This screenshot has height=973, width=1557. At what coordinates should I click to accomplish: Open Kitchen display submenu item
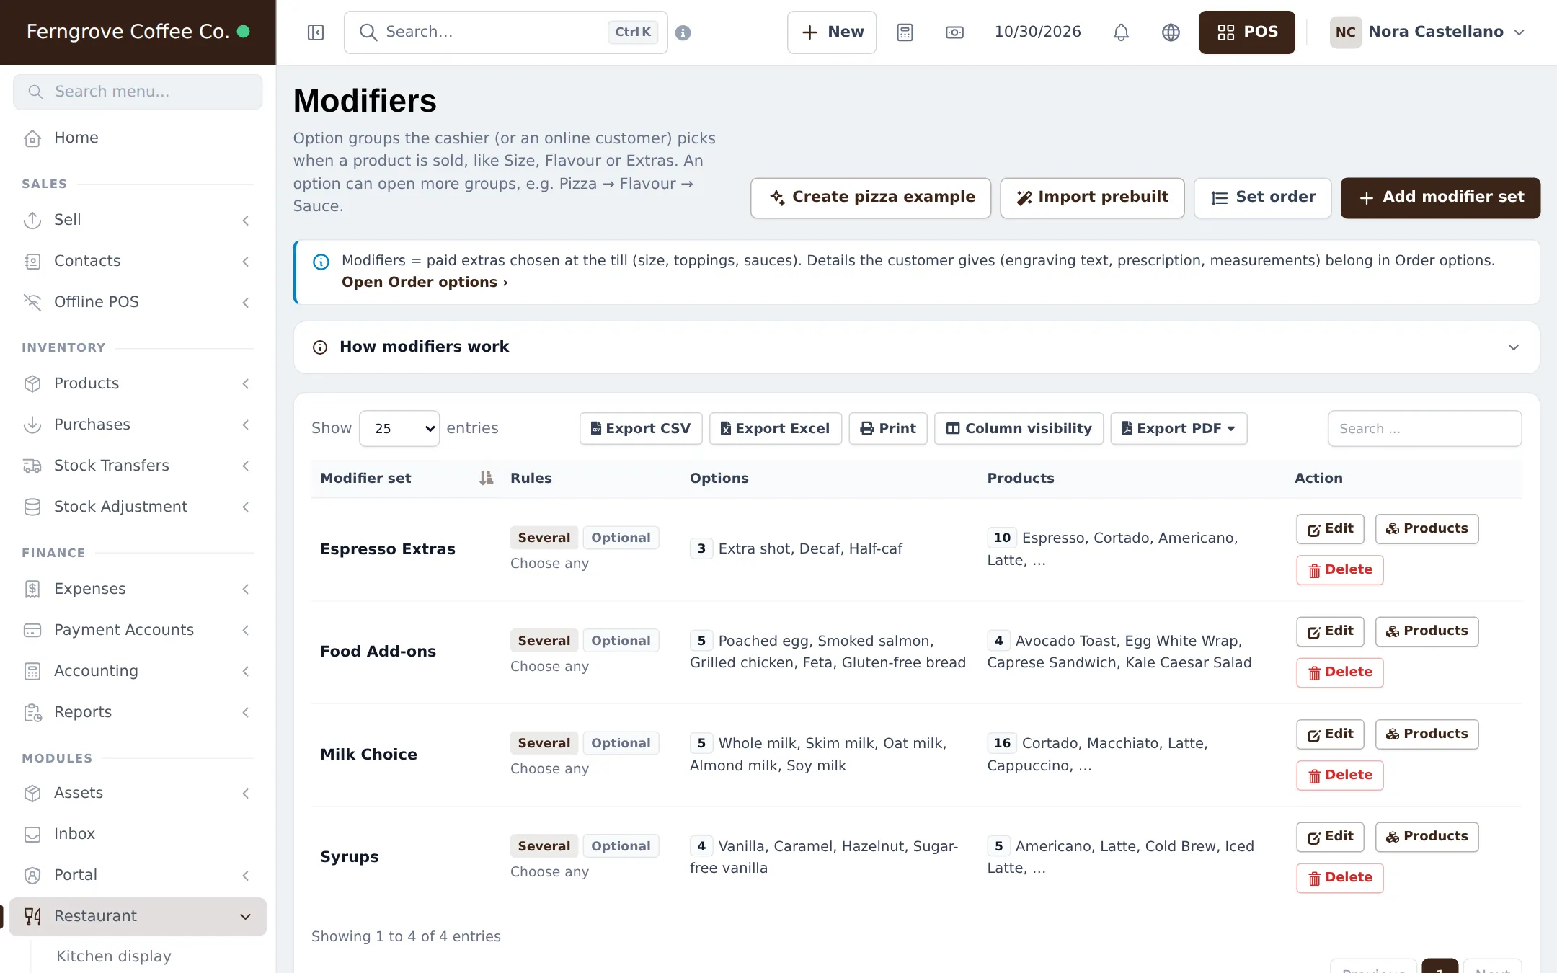[114, 956]
